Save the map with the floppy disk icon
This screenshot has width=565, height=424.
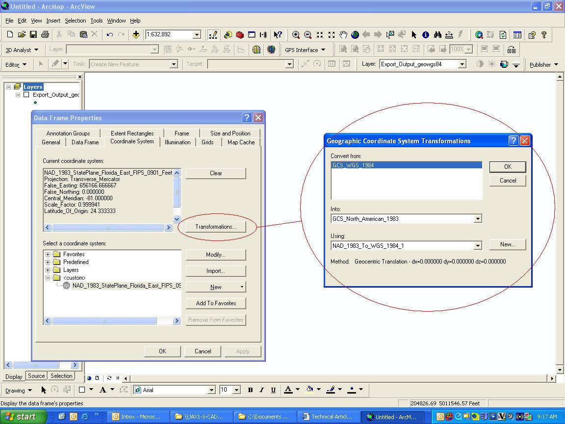[x=33, y=35]
